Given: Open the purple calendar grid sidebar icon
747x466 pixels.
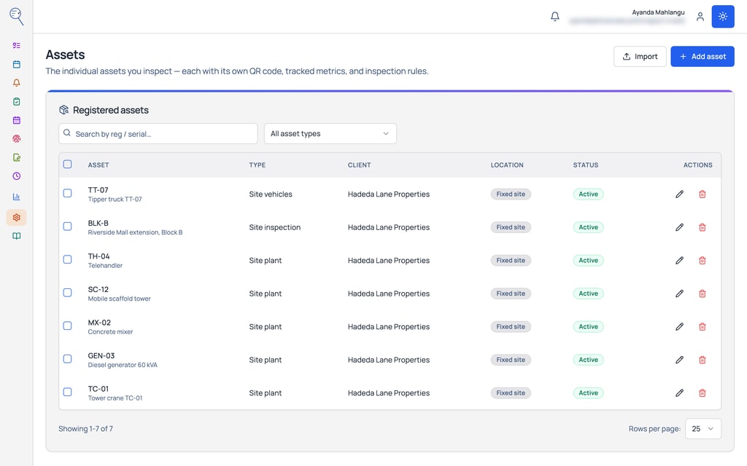Looking at the screenshot, I should pos(16,120).
